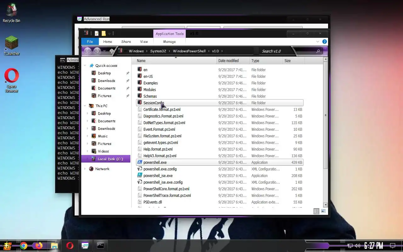This screenshot has width=403, height=252.
Task: Select Downloads under Quick access
Action: pos(106,81)
